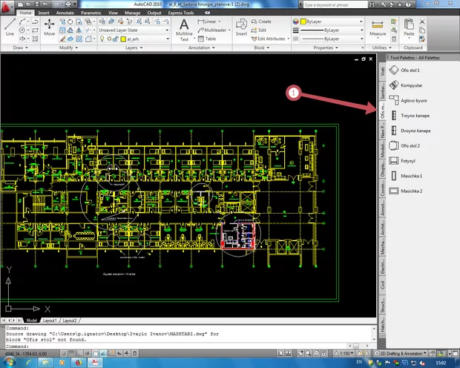460x368 pixels.
Task: Activate the Move tool
Action: tap(50, 28)
